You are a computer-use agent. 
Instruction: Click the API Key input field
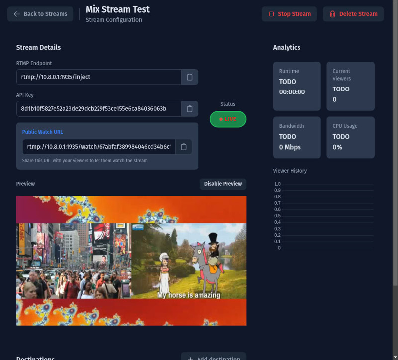99,109
